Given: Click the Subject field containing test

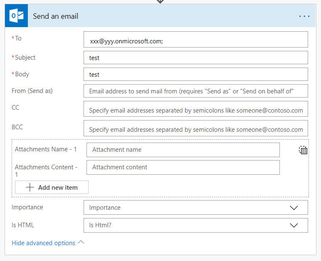Looking at the screenshot, I should (196, 58).
